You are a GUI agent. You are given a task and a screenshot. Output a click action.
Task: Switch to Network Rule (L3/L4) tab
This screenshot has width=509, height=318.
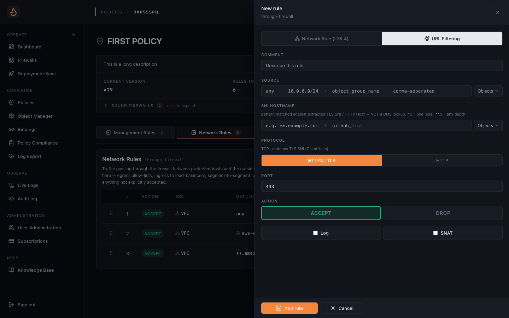(322, 39)
